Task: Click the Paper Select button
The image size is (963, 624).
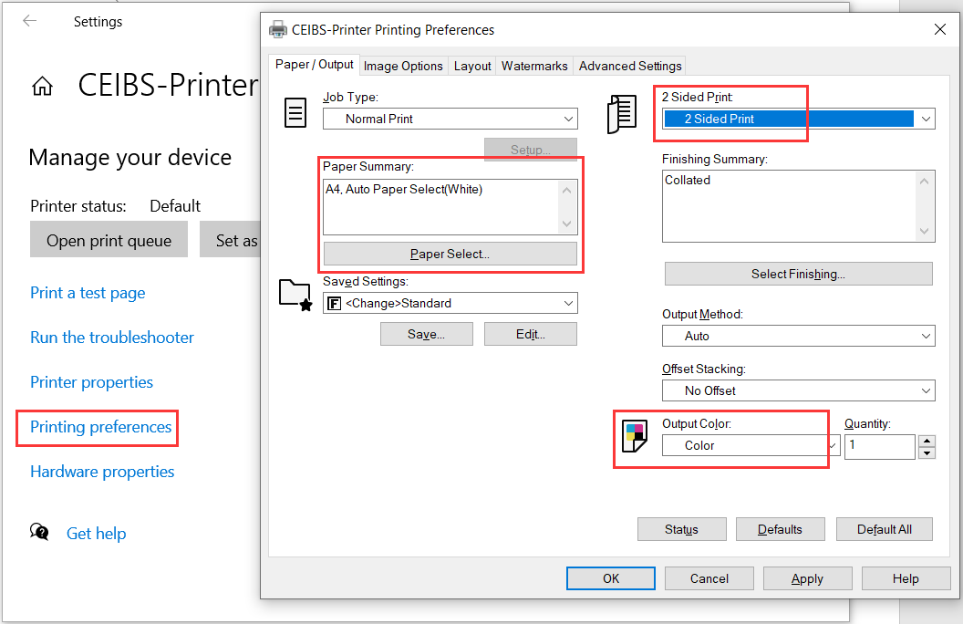Action: 450,253
